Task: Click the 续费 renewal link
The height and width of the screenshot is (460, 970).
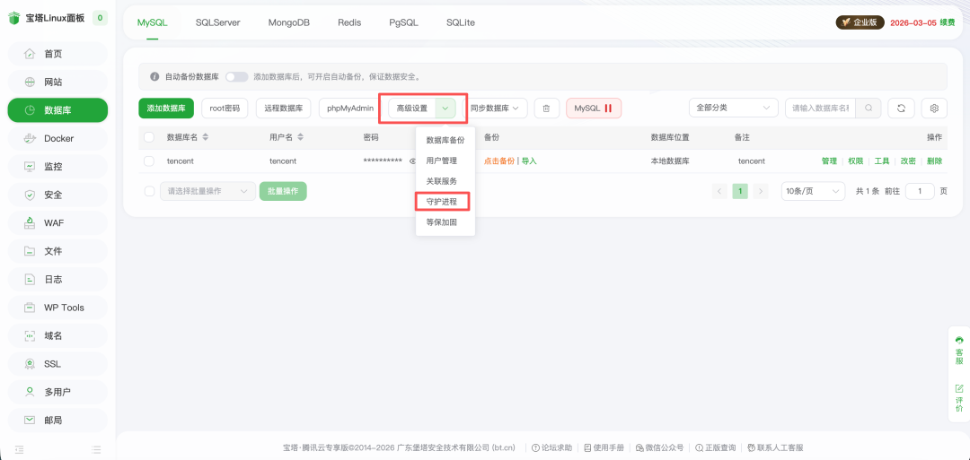Action: point(948,22)
